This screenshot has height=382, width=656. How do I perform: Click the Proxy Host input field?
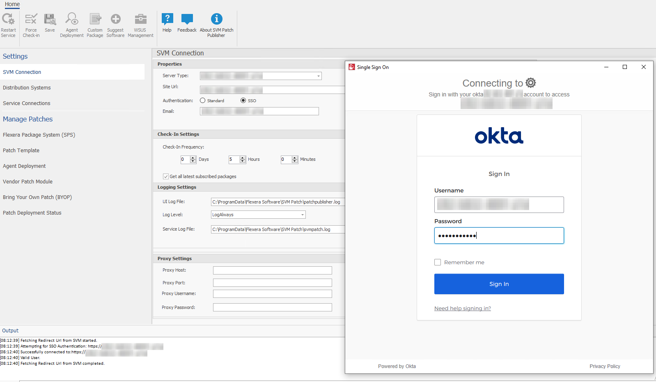pyautogui.click(x=272, y=270)
